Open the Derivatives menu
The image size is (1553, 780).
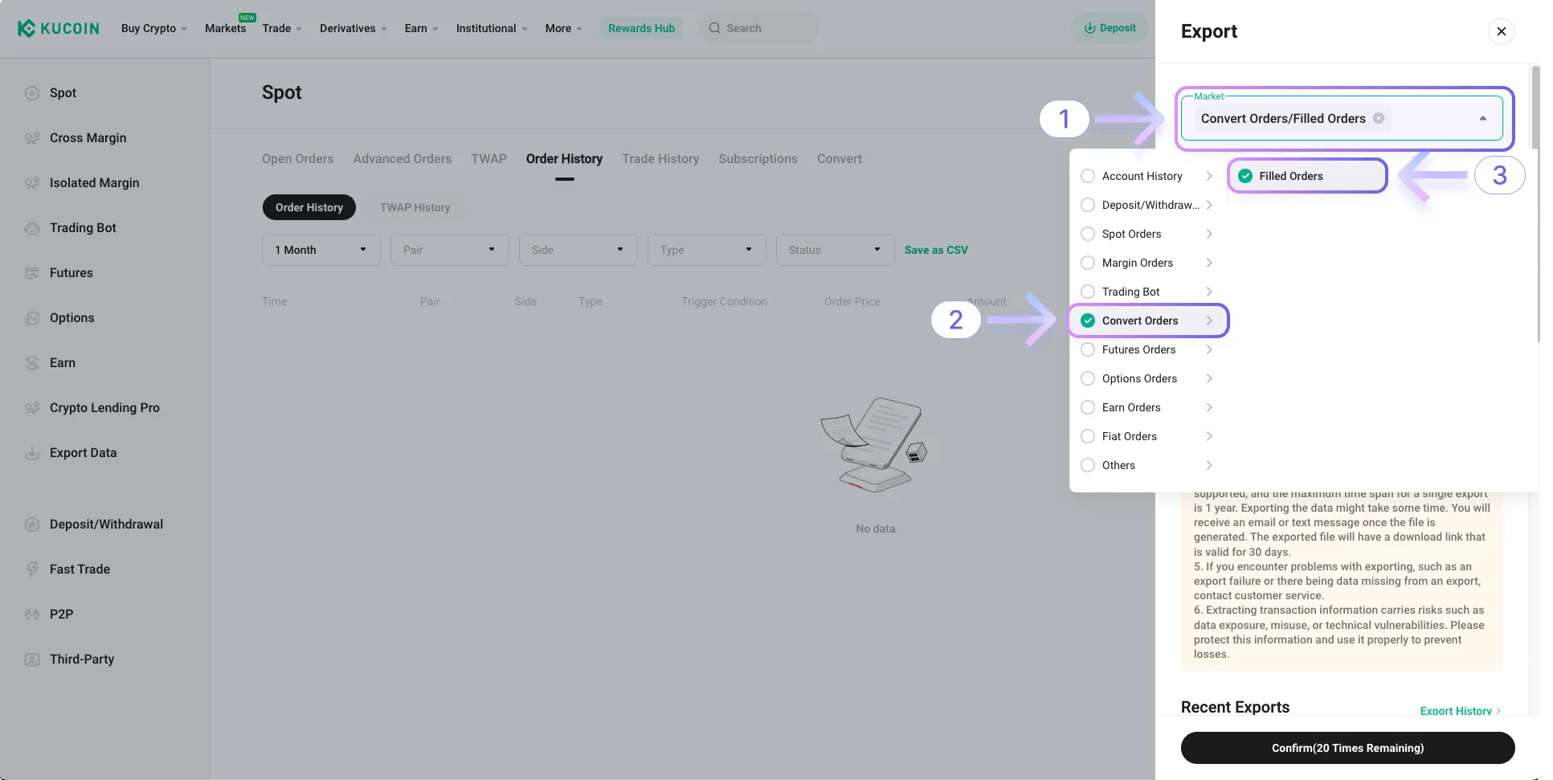[x=354, y=28]
